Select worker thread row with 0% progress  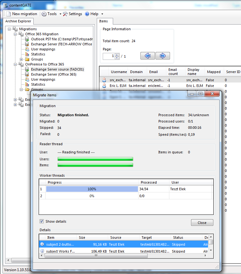(x=125, y=196)
